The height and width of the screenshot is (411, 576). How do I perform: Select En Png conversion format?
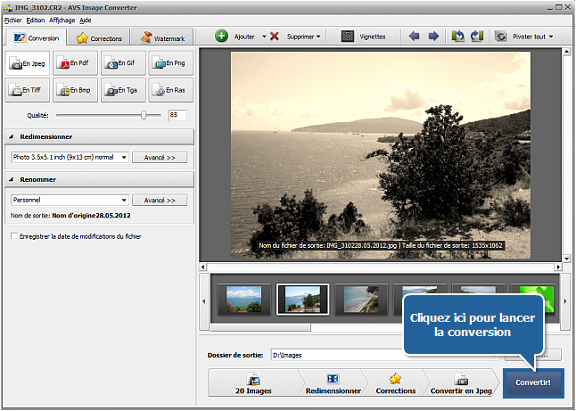coord(171,63)
